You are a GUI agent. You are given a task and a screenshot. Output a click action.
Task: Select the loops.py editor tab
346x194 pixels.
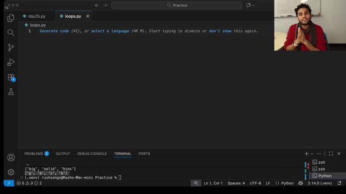tap(73, 16)
